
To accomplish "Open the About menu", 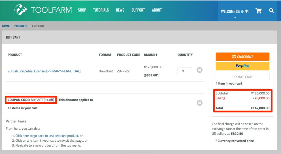I will pos(157,10).
